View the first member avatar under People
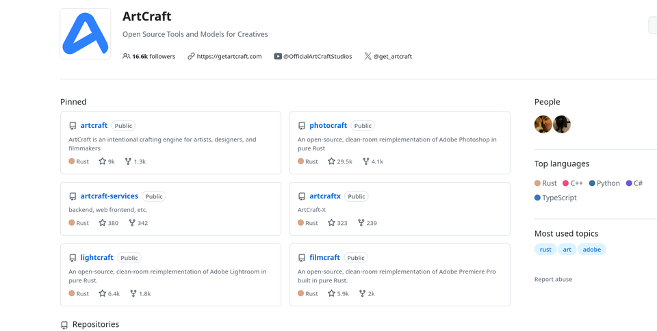 pos(543,124)
